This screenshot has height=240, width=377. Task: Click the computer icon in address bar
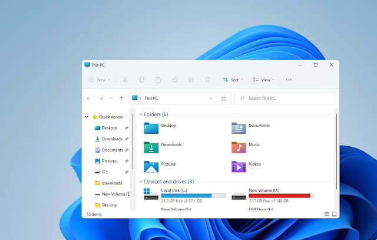pyautogui.click(x=135, y=98)
